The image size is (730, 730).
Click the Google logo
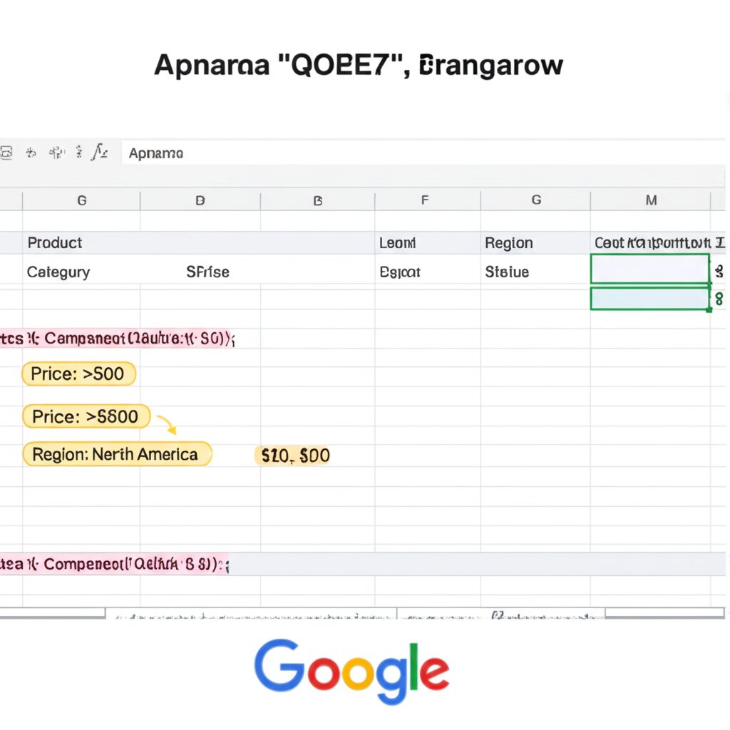[351, 670]
